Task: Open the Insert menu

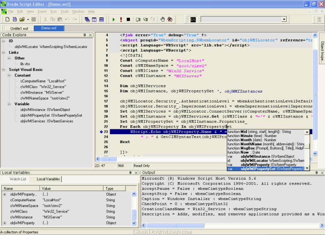Action: 42,11
